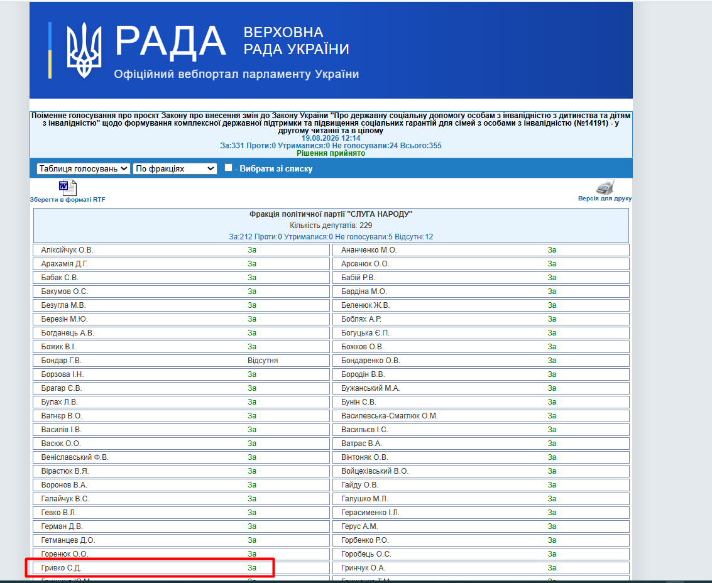Select deputy 'Галайчук В.С.'

tap(65, 499)
